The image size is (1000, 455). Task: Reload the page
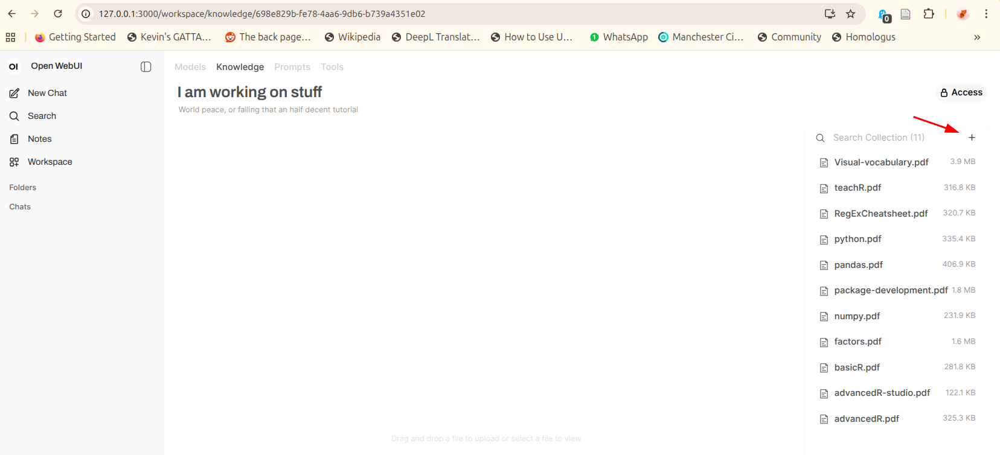[58, 14]
